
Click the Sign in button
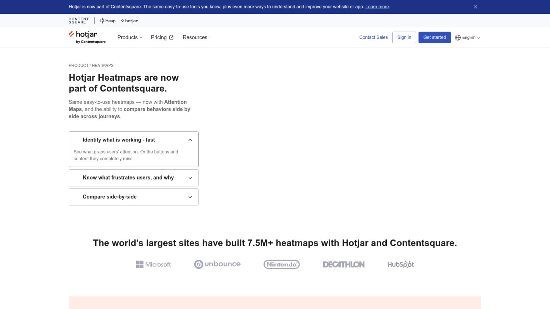(404, 37)
